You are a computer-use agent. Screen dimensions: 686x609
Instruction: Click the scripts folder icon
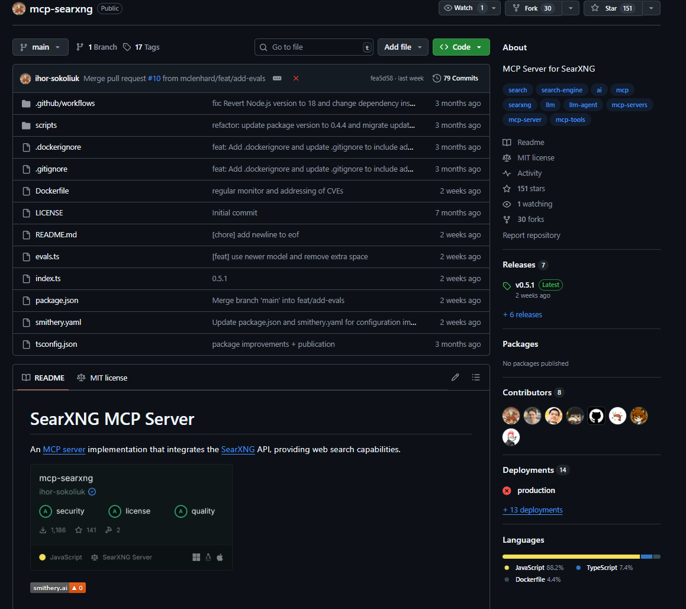pos(26,125)
